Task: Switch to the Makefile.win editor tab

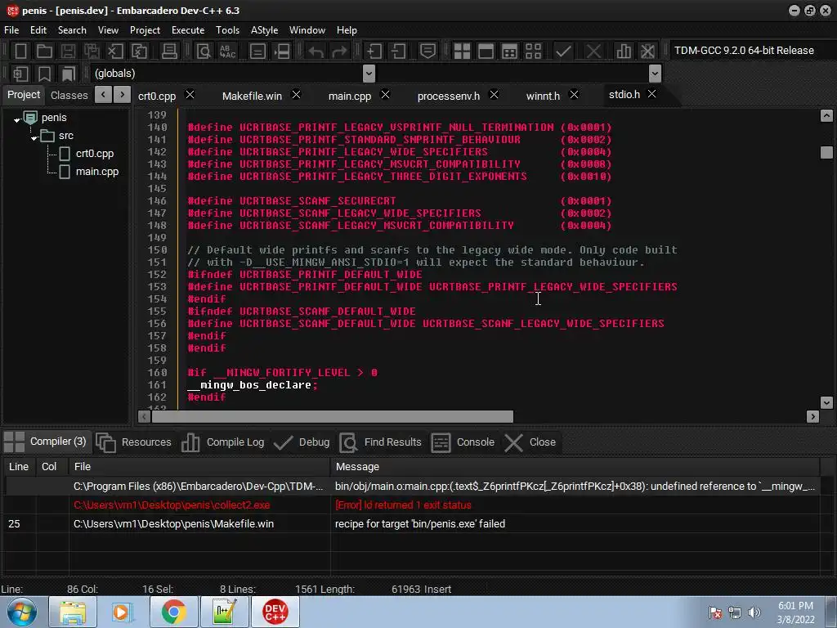Action: [252, 96]
